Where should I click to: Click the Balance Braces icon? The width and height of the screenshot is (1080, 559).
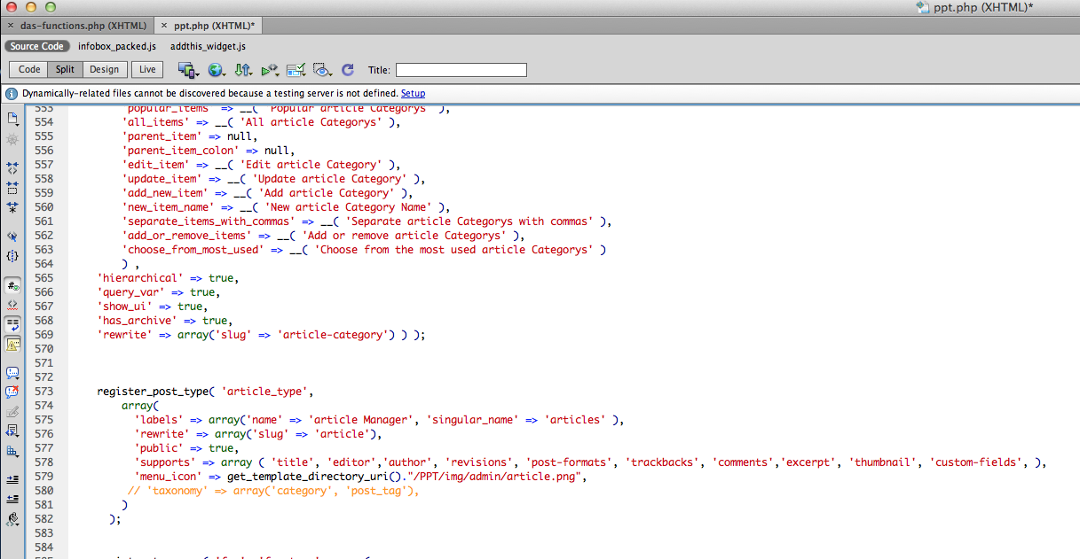12,256
